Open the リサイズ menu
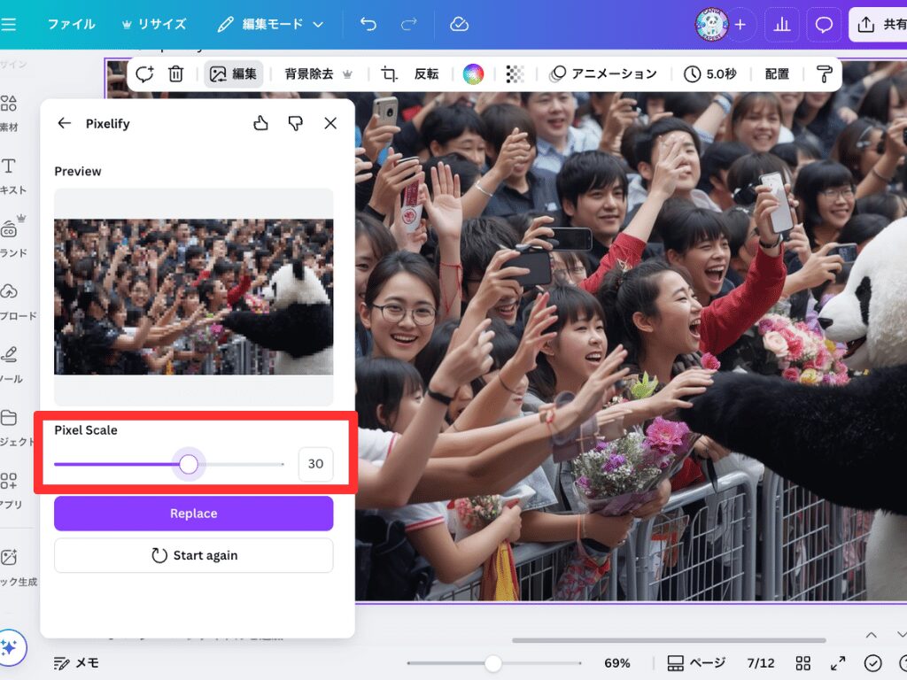This screenshot has height=680, width=907. [154, 25]
